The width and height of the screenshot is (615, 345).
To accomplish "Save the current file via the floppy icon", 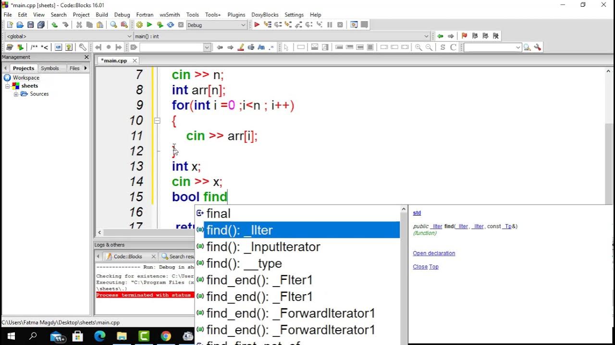I will [30, 25].
